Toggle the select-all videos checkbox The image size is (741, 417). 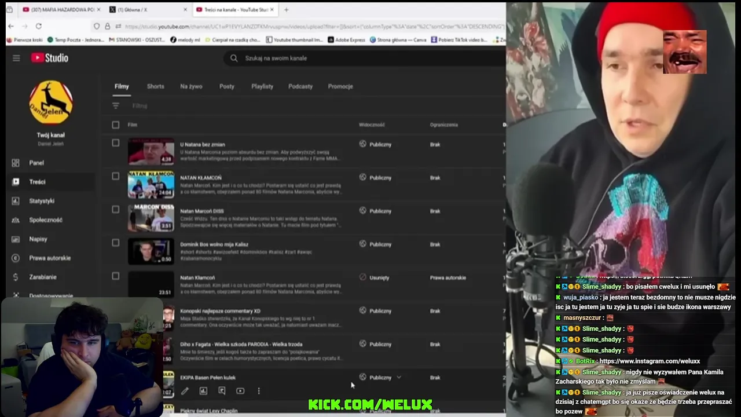click(116, 125)
